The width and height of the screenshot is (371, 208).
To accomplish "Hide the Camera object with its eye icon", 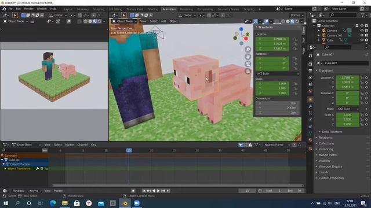I will click(x=362, y=31).
